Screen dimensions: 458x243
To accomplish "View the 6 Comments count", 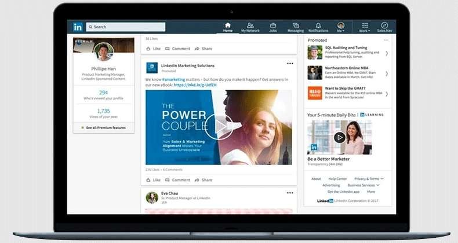I will [173, 170].
